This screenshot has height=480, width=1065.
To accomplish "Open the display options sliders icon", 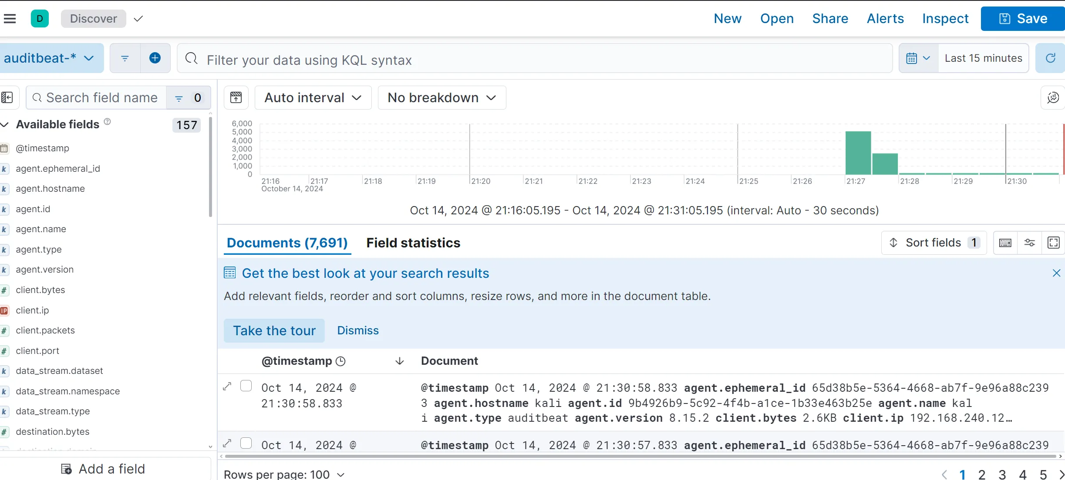I will pos(1030,243).
